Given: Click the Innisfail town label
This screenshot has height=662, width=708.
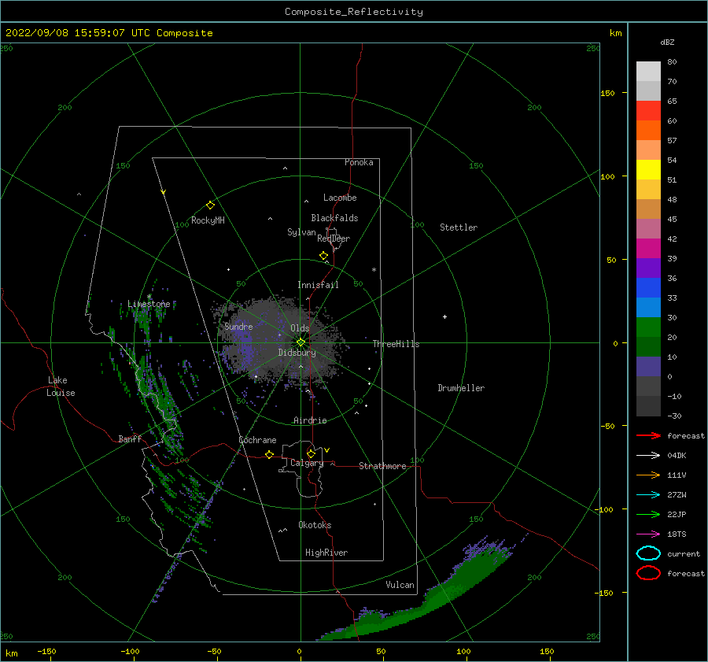Looking at the screenshot, I should click(x=318, y=285).
